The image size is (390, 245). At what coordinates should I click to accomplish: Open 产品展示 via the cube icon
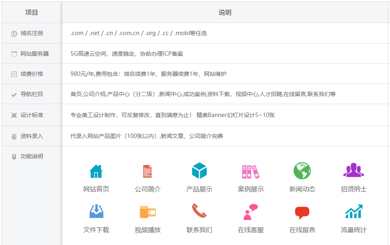[x=199, y=172]
